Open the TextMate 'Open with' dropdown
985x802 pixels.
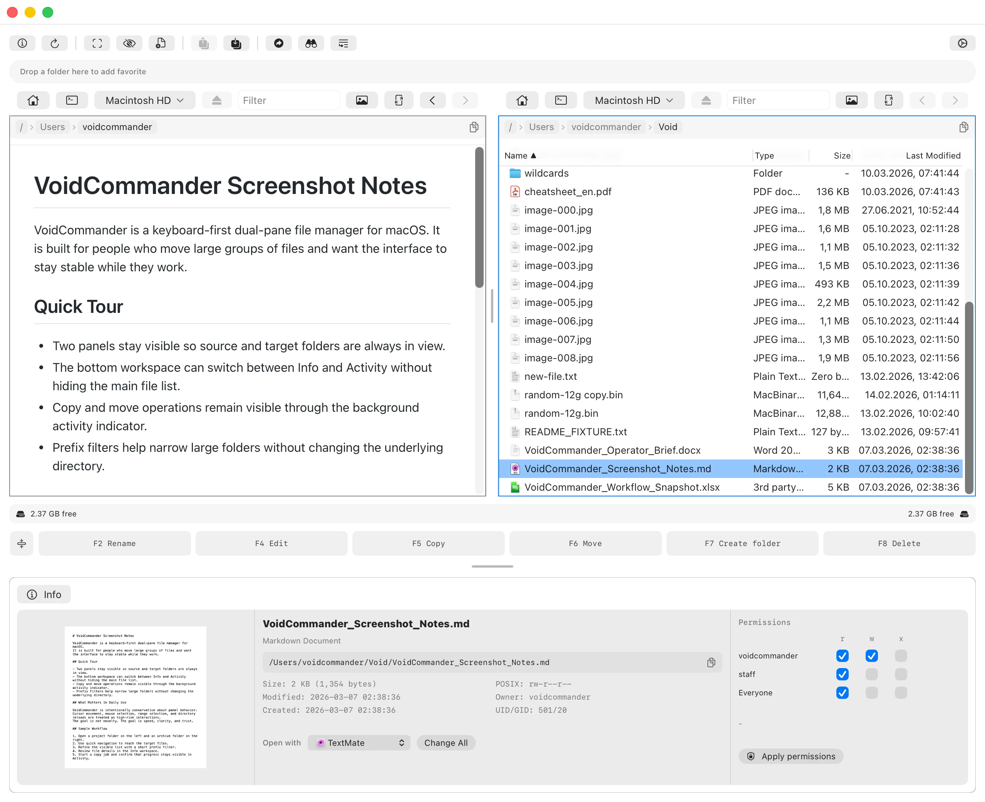tap(359, 743)
